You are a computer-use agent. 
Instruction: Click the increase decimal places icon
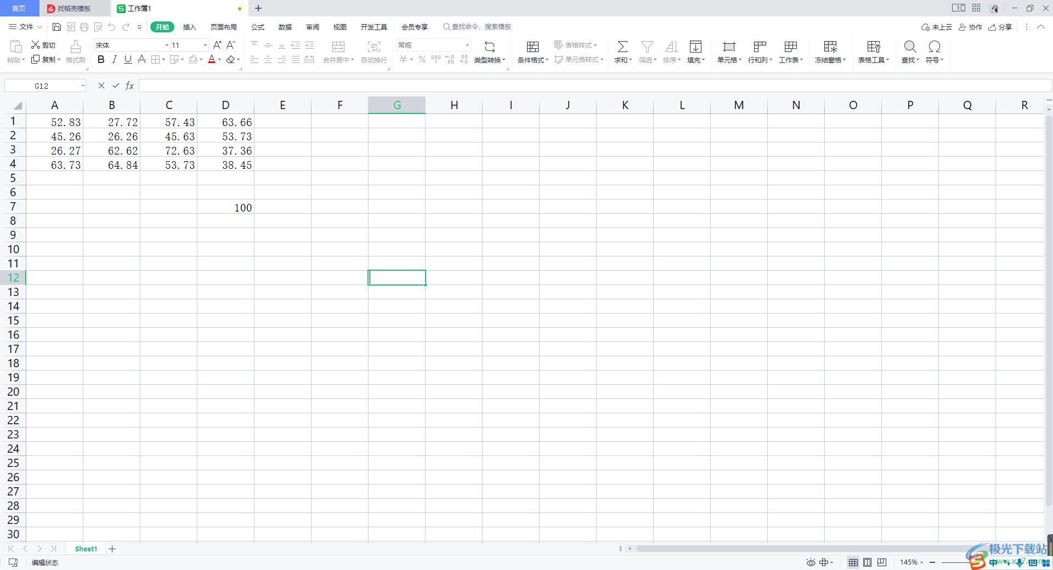click(450, 59)
